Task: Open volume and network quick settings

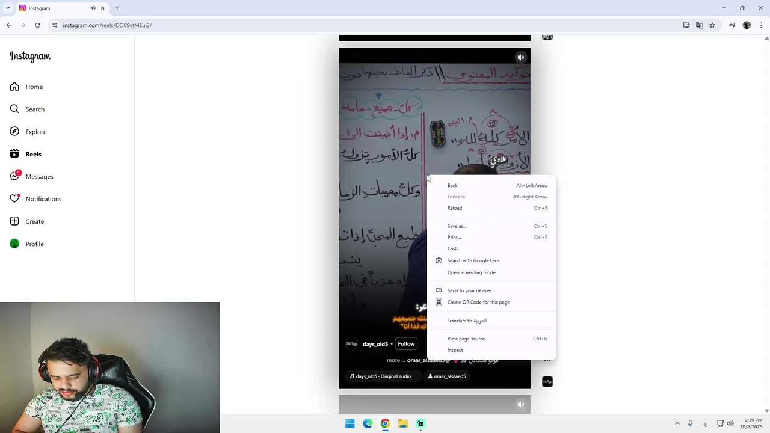Action: click(725, 423)
